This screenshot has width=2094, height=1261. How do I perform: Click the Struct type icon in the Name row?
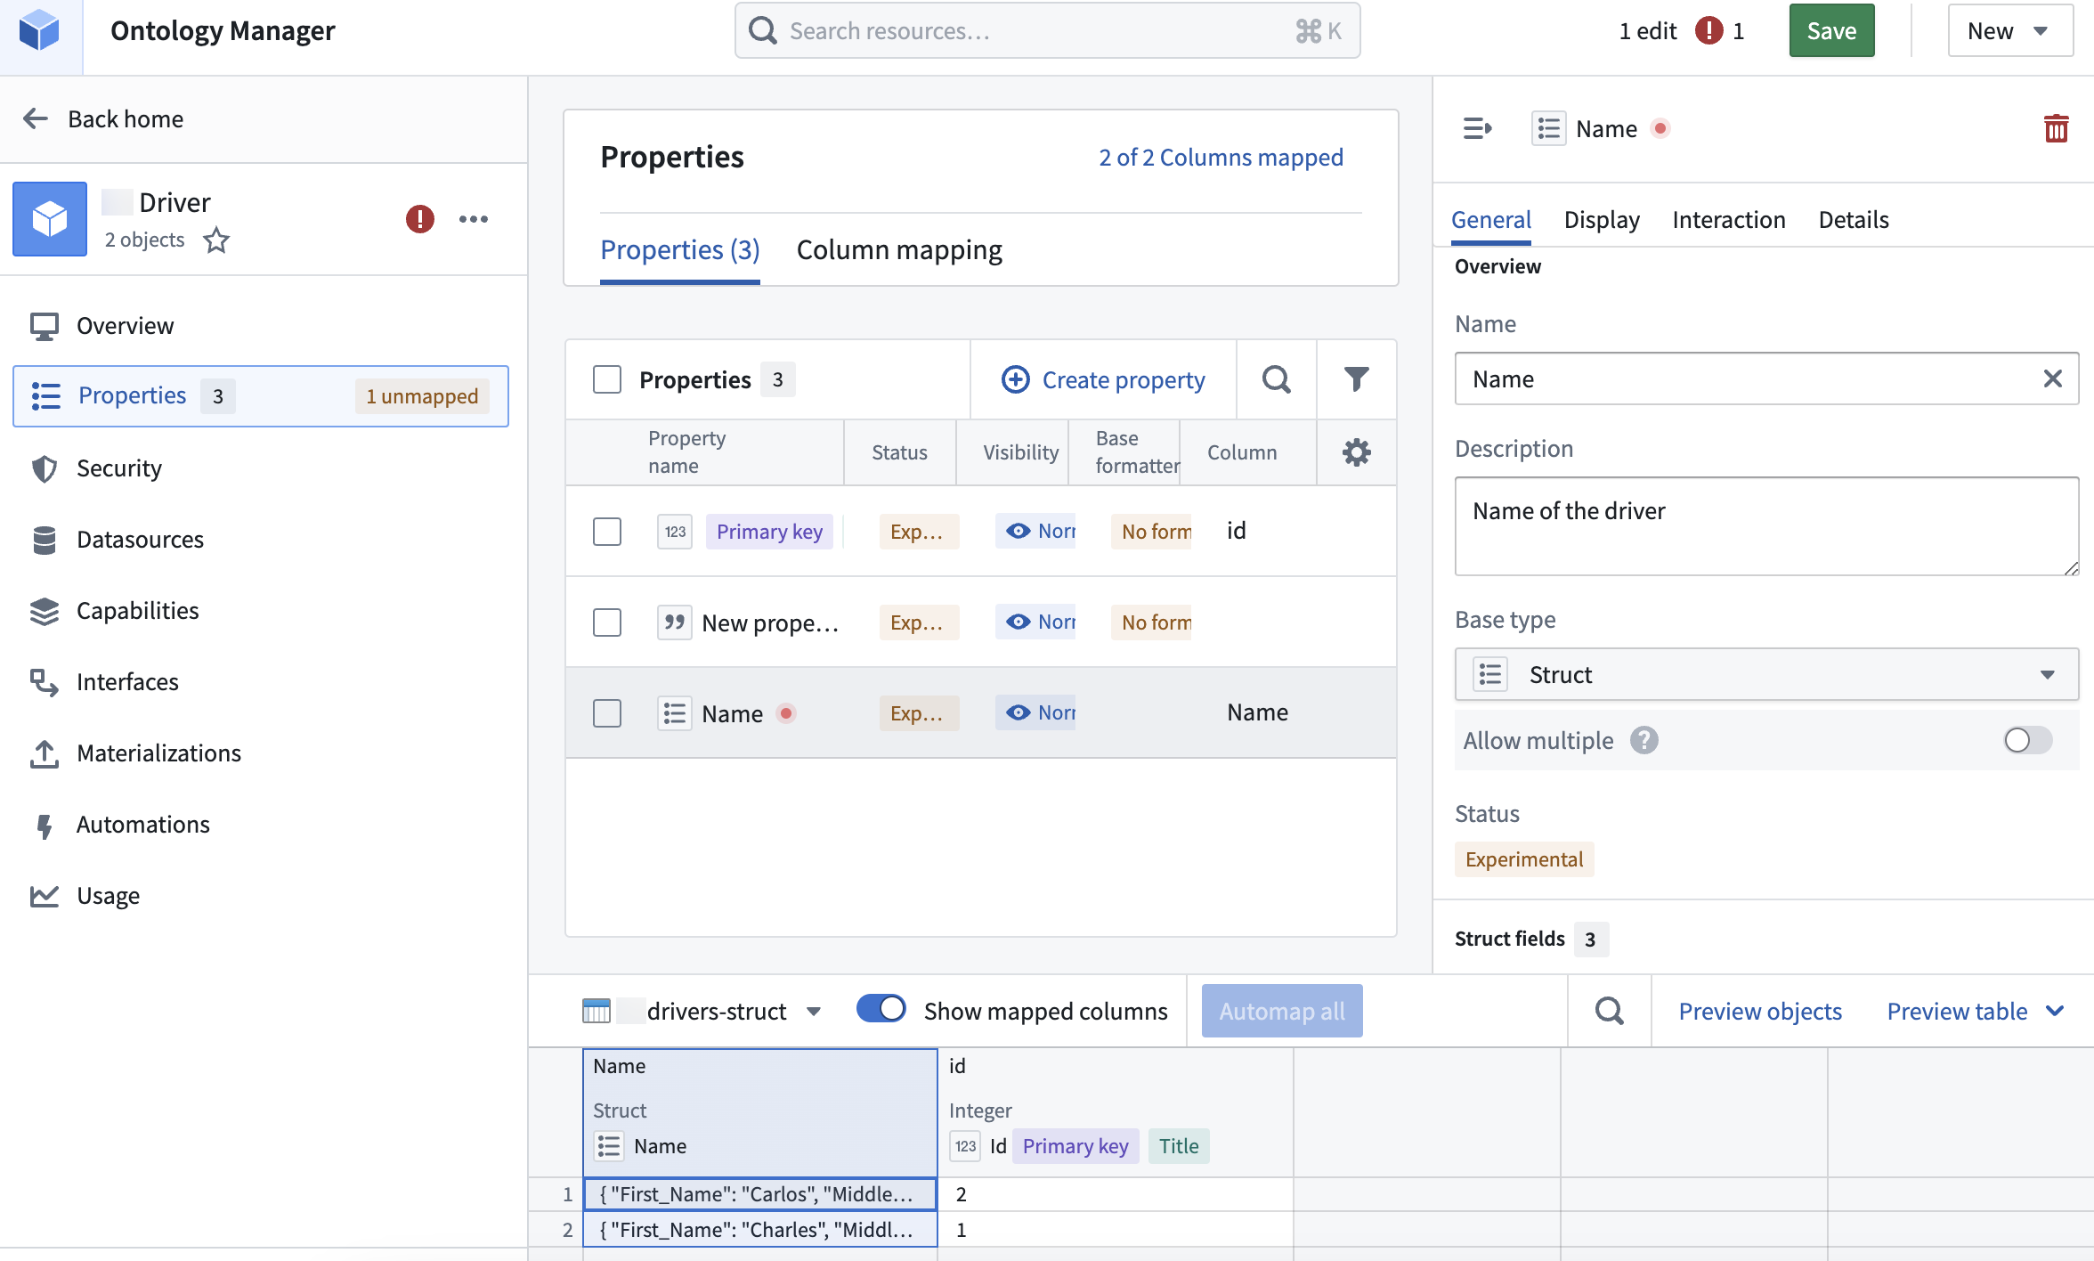coord(675,713)
